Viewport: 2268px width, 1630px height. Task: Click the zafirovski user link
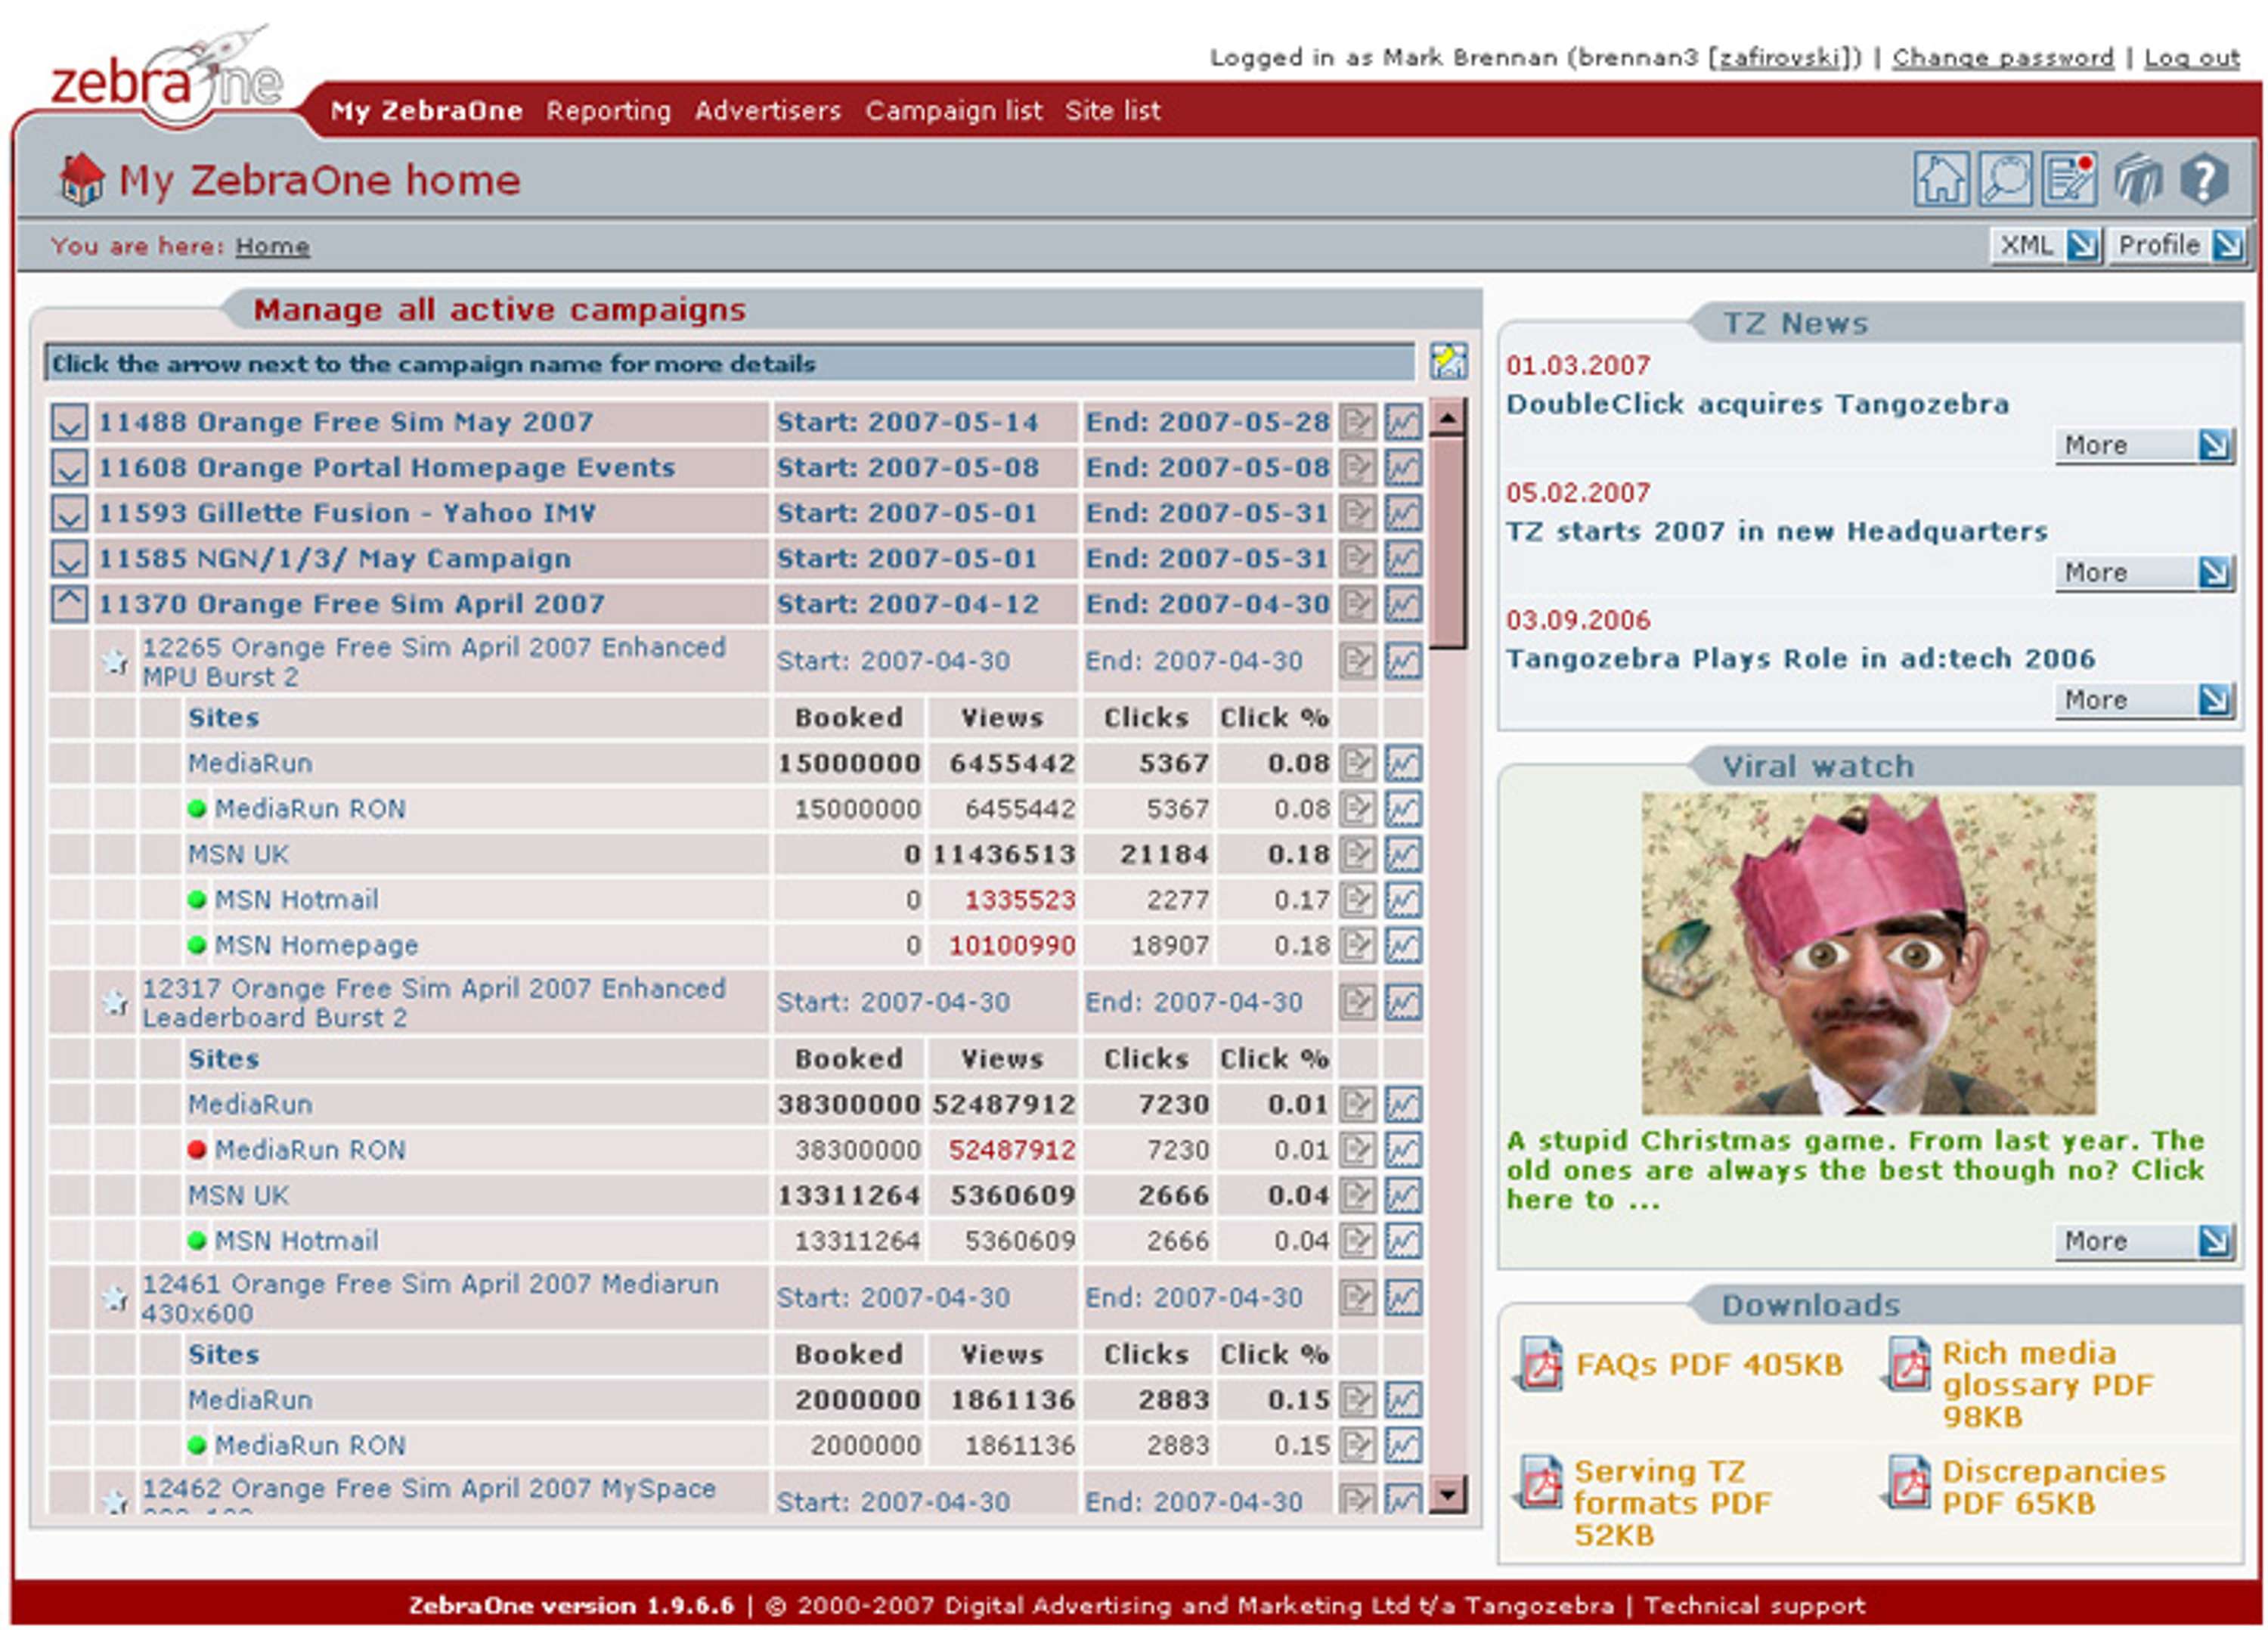pos(1779,58)
